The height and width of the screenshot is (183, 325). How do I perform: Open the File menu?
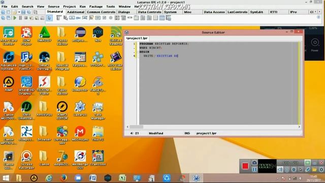(5, 7)
